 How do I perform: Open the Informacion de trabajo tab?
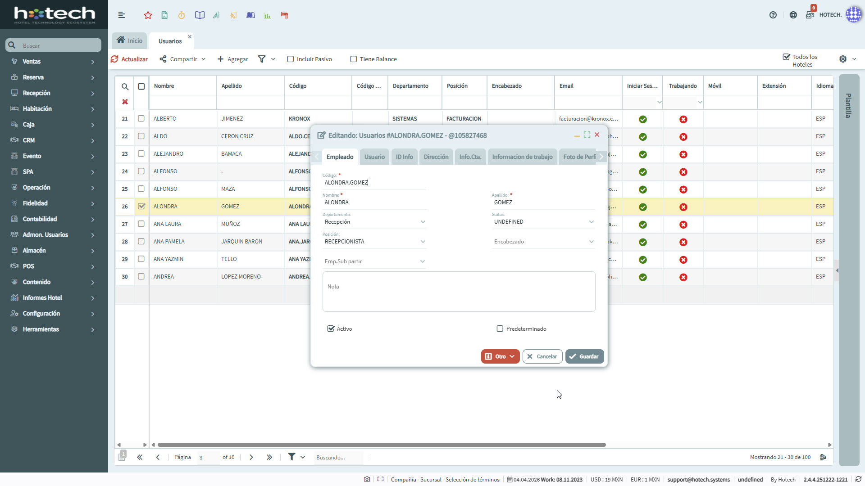pyautogui.click(x=522, y=157)
